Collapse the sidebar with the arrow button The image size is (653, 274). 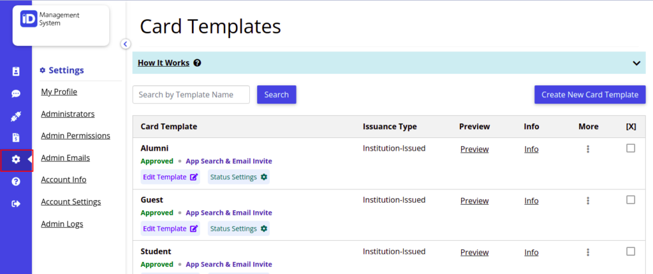point(126,44)
